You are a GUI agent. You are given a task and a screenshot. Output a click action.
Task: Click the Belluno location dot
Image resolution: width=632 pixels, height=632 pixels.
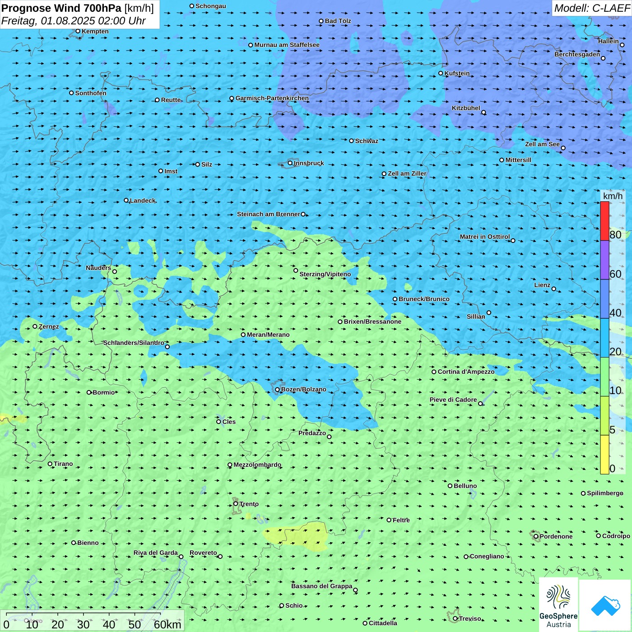(x=450, y=486)
